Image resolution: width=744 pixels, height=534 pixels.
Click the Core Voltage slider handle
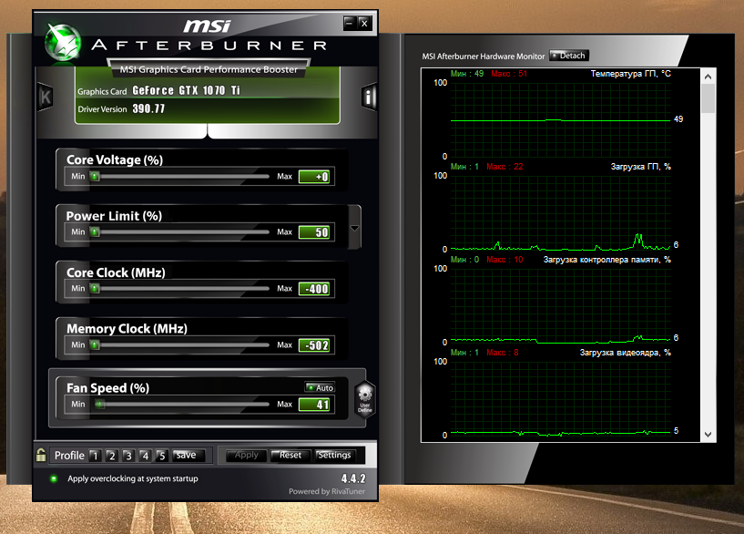tap(95, 177)
